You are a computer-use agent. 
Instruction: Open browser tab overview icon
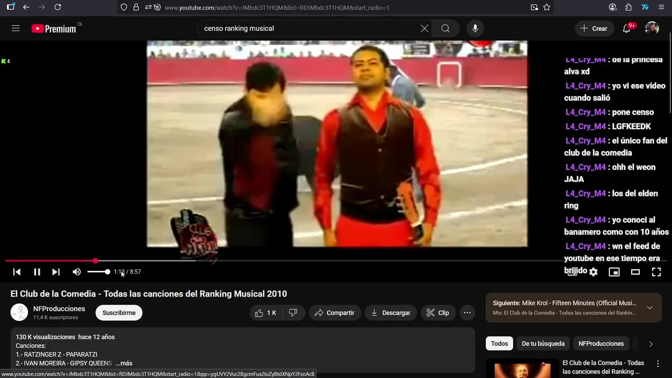[10, 7]
